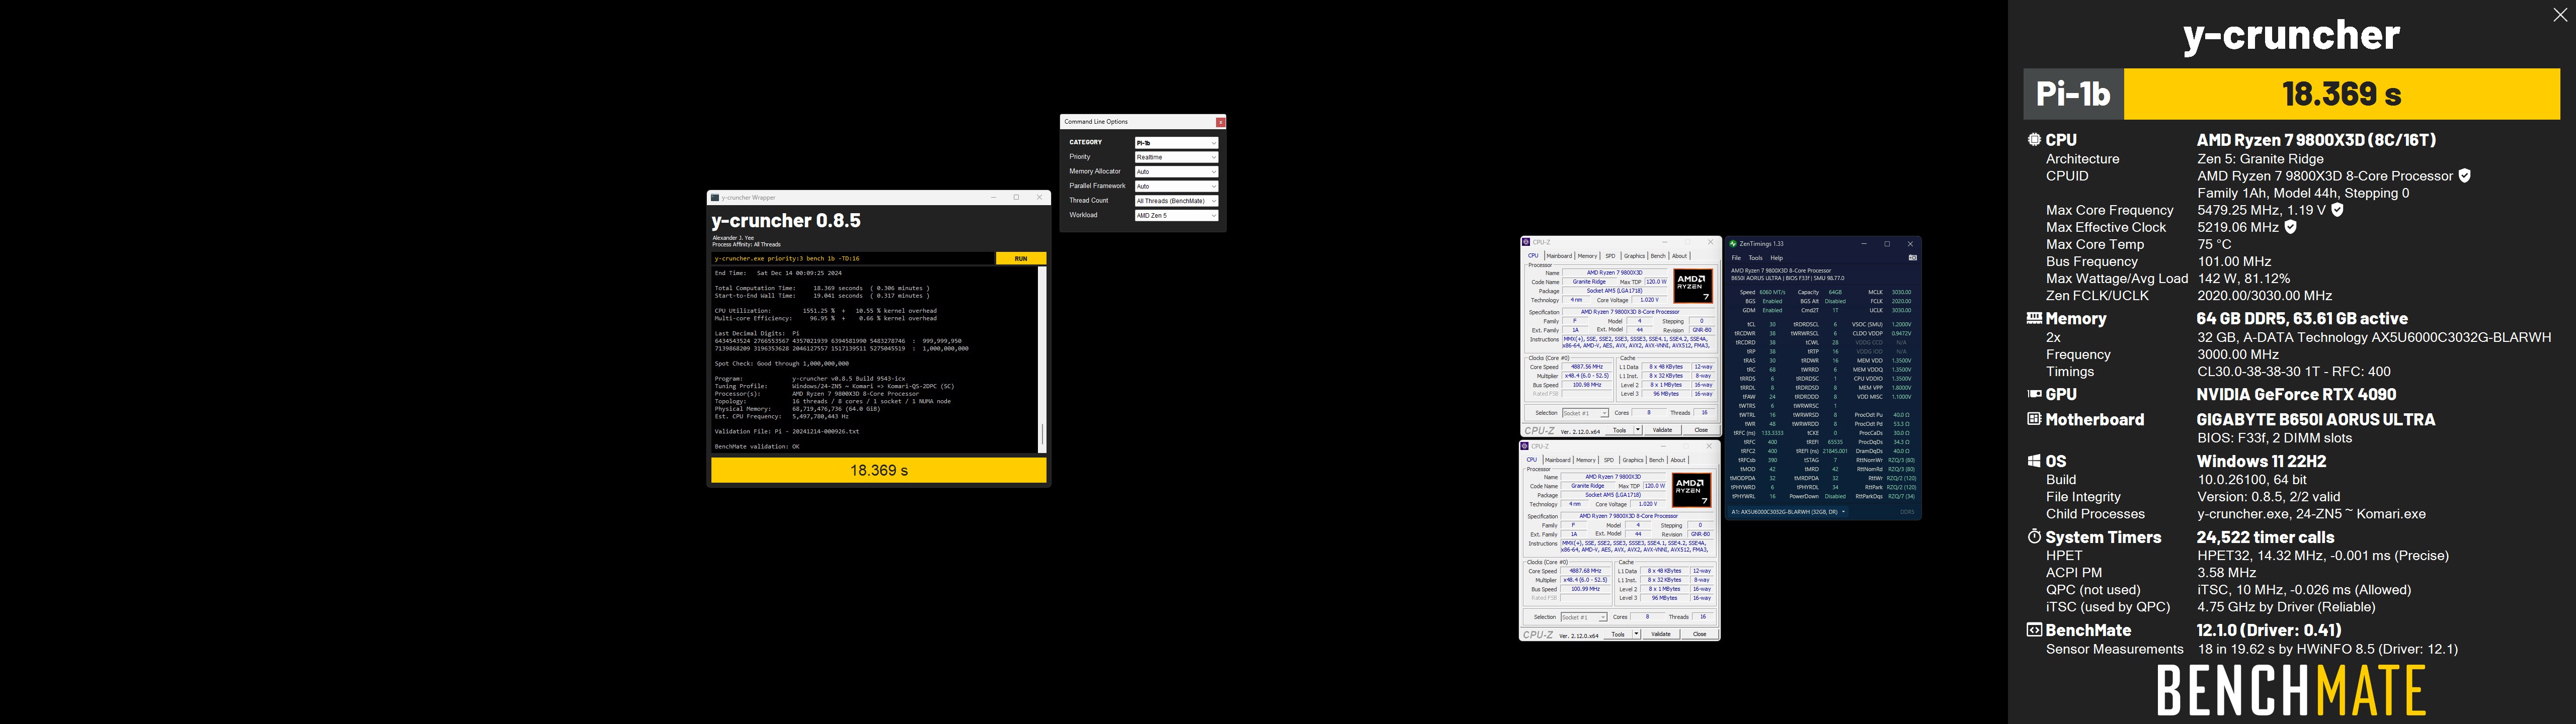Click the AMD Ryzen 7 logo in lower CPU-Z
The width and height of the screenshot is (2576, 724).
[x=1692, y=490]
